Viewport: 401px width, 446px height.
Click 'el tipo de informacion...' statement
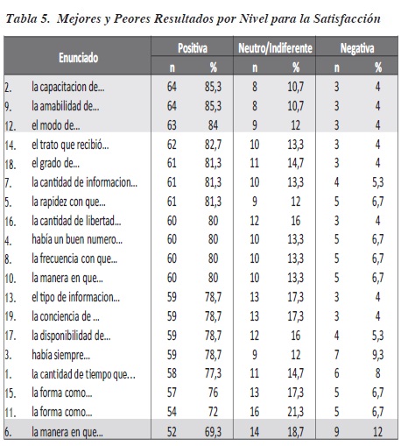(75, 297)
